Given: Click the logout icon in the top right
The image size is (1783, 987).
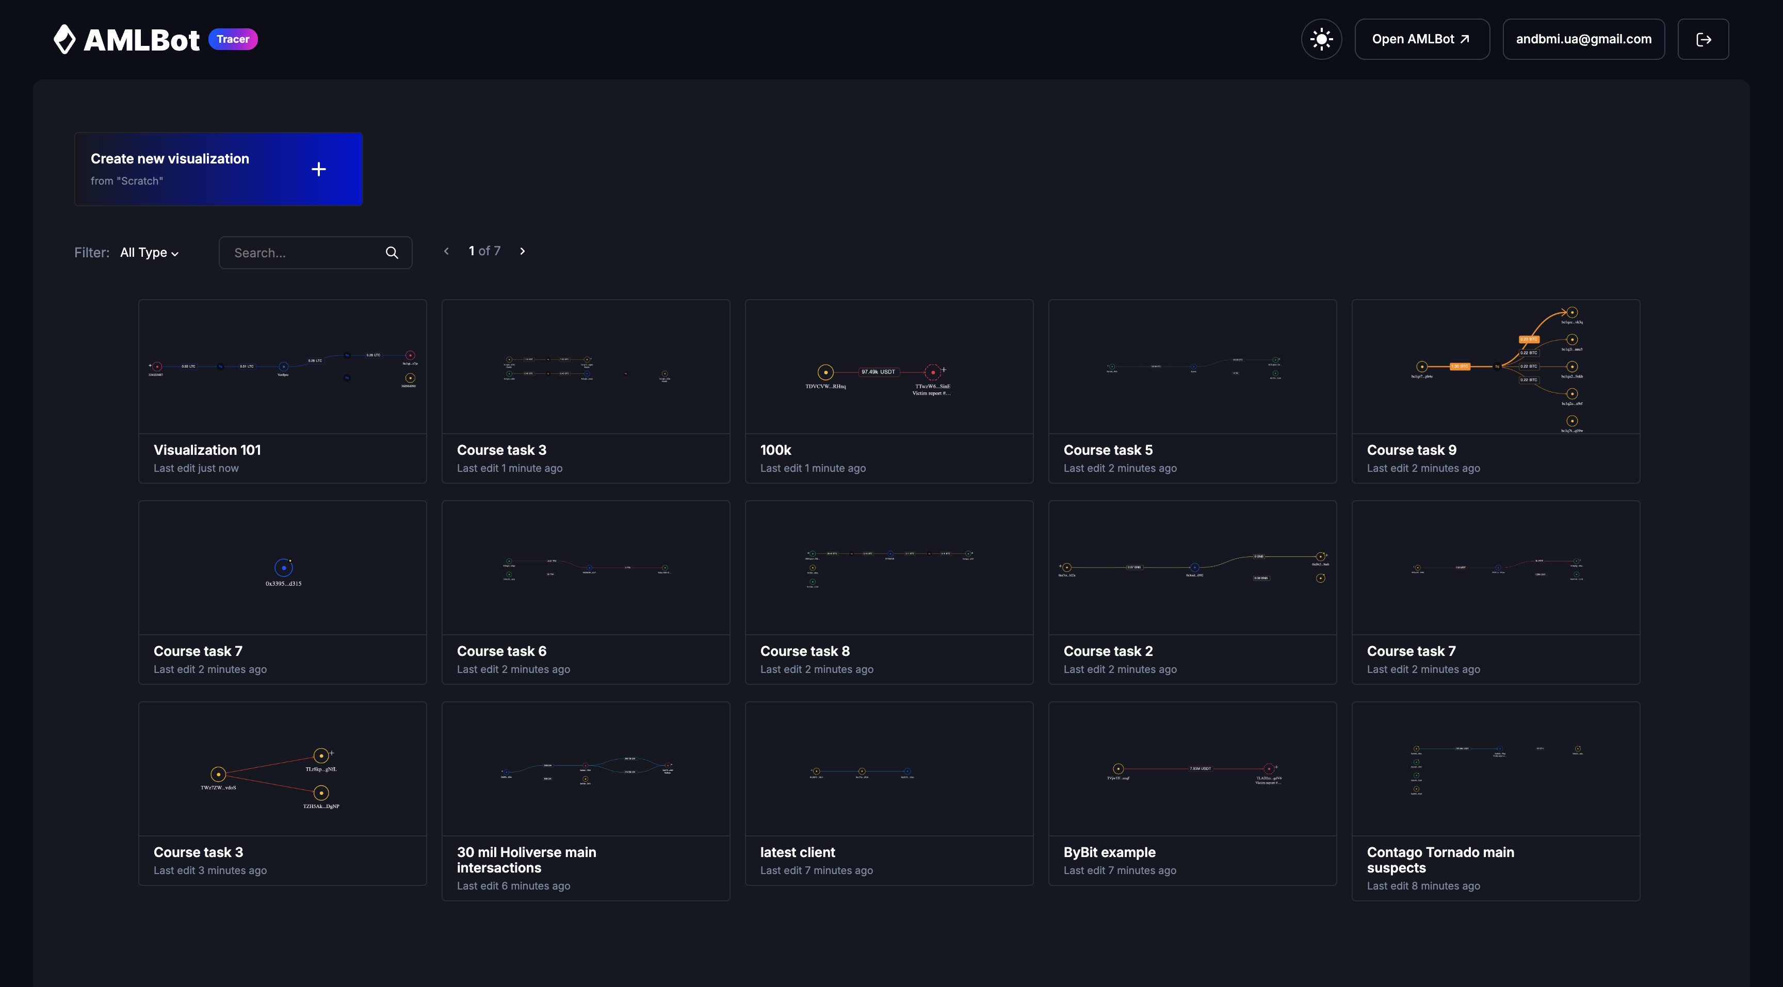Looking at the screenshot, I should [1703, 39].
